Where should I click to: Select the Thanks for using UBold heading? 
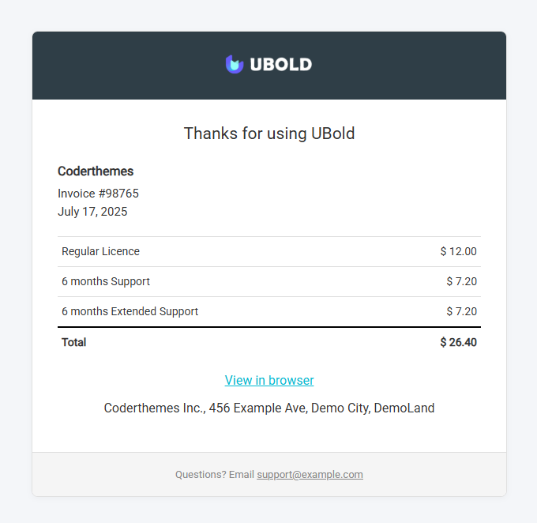(x=269, y=134)
